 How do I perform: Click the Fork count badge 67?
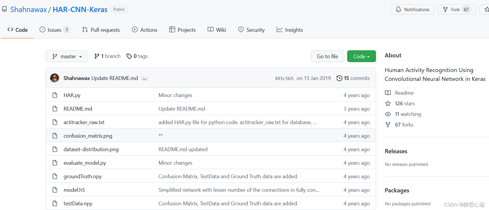click(466, 9)
